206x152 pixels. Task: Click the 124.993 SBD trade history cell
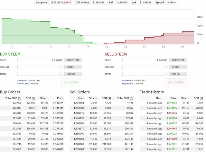pyautogui.click(x=199, y=123)
